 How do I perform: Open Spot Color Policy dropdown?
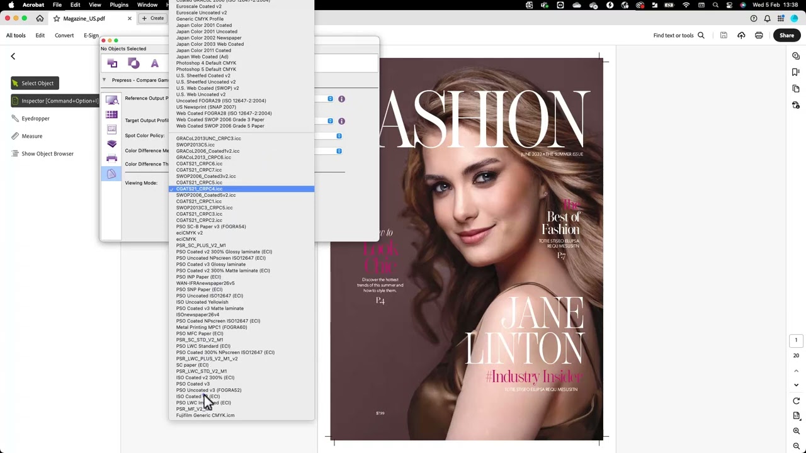tap(339, 136)
